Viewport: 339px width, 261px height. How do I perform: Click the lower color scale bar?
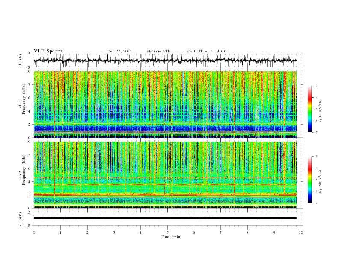[310, 180]
